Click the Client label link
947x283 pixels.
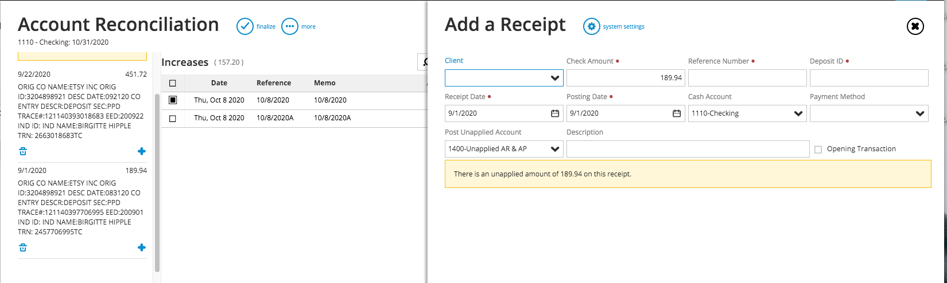click(454, 61)
